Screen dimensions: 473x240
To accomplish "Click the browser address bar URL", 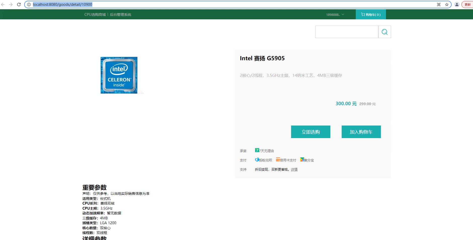I will coord(62,5).
